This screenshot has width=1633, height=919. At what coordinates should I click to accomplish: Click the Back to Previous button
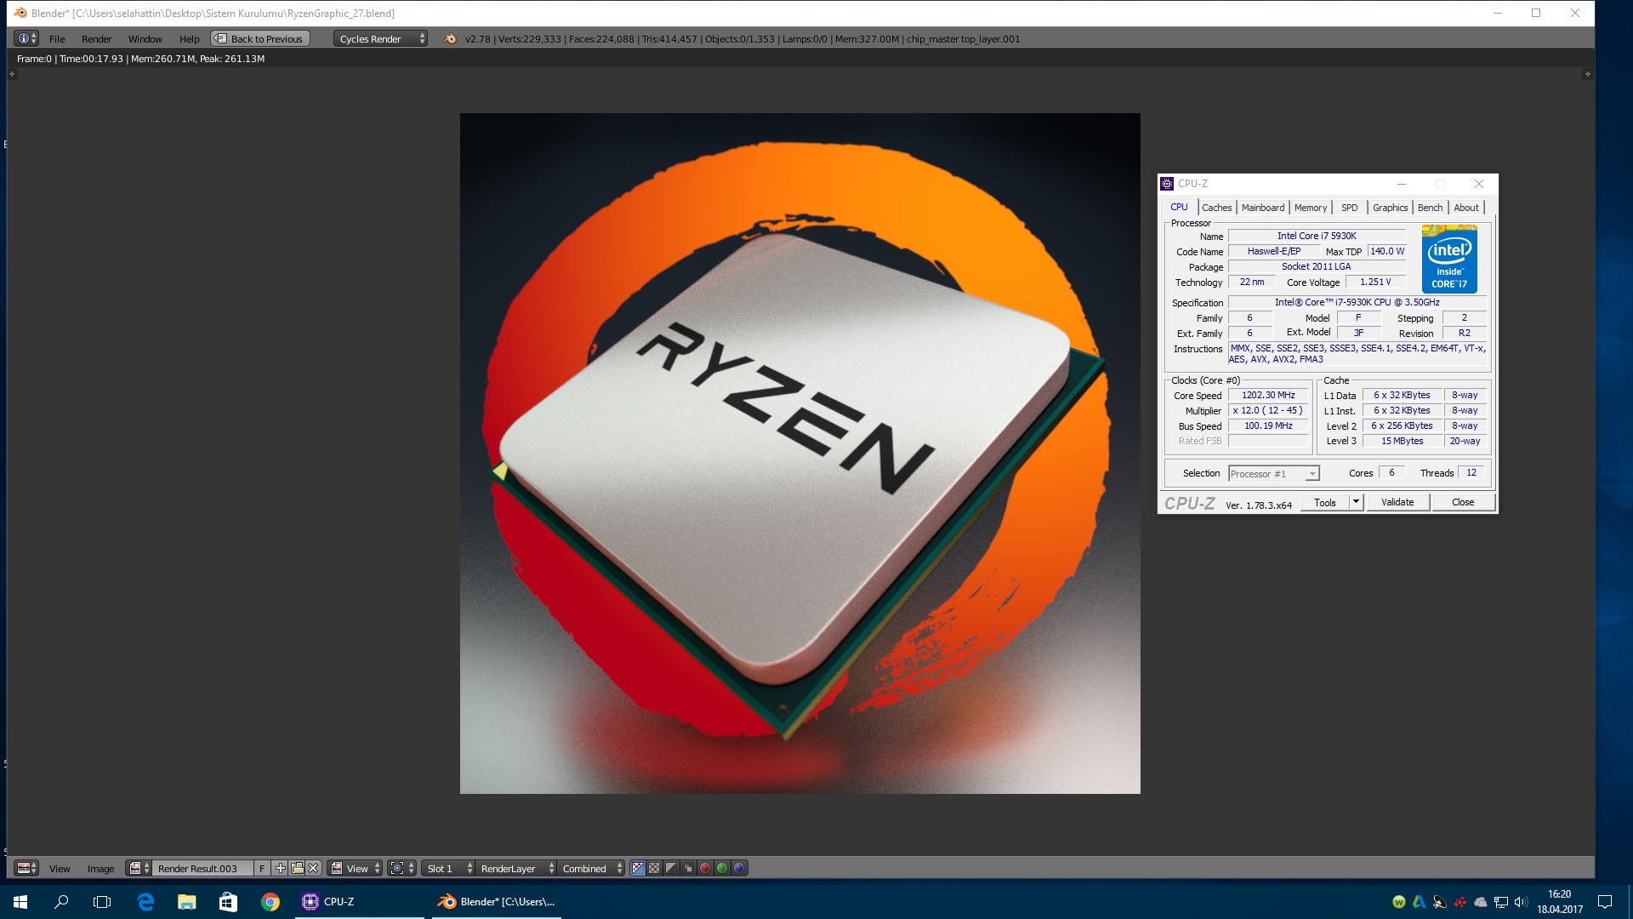[x=260, y=39]
